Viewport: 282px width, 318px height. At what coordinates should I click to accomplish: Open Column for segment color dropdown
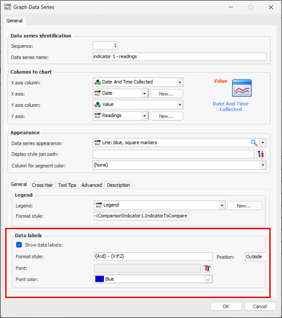pos(263,165)
